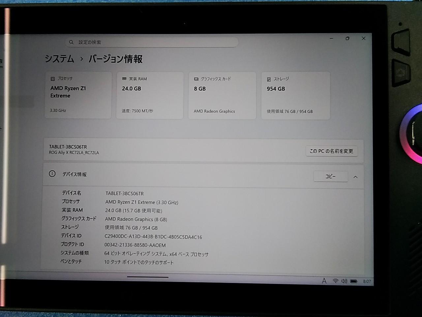This screenshot has width=422, height=317.
Task: Collapse the デバイス情報 section with its chevron
Action: [355, 177]
